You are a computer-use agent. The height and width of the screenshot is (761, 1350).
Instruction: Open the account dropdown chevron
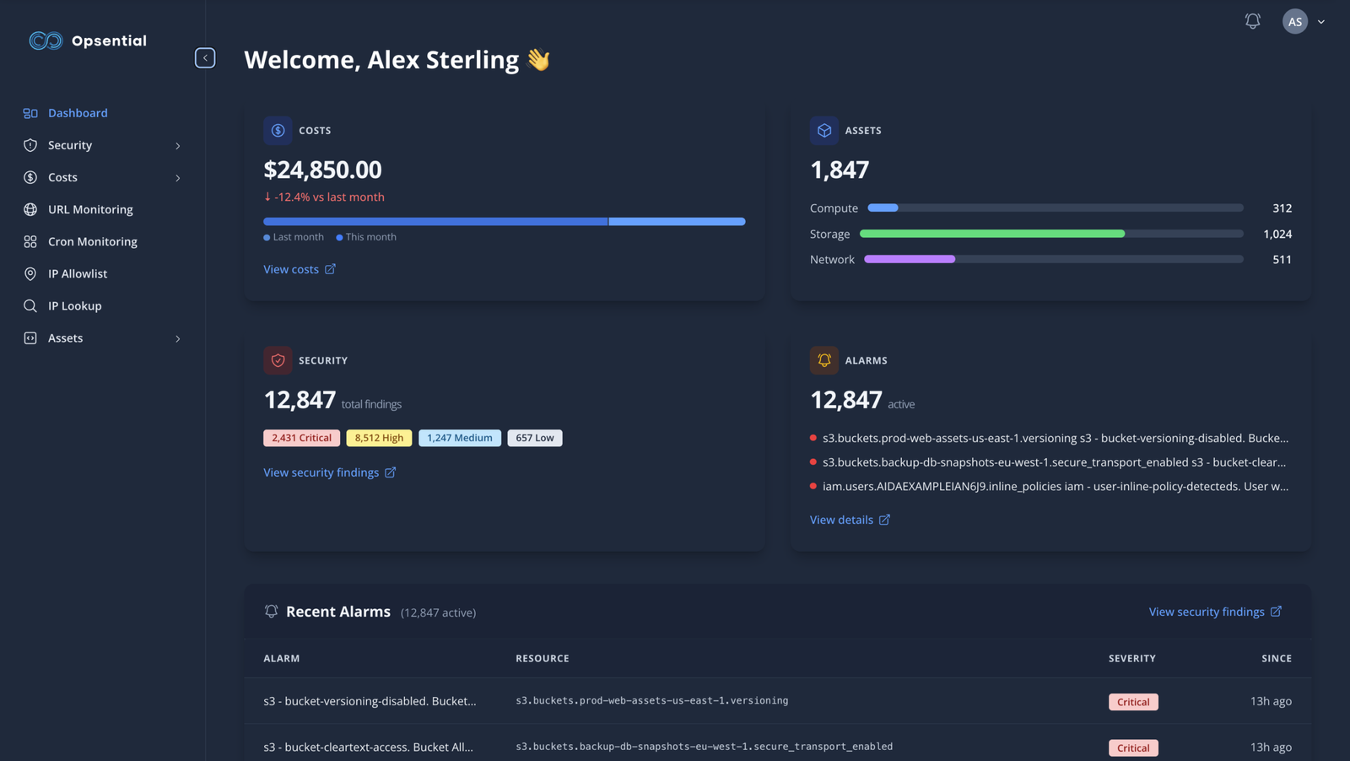tap(1321, 22)
